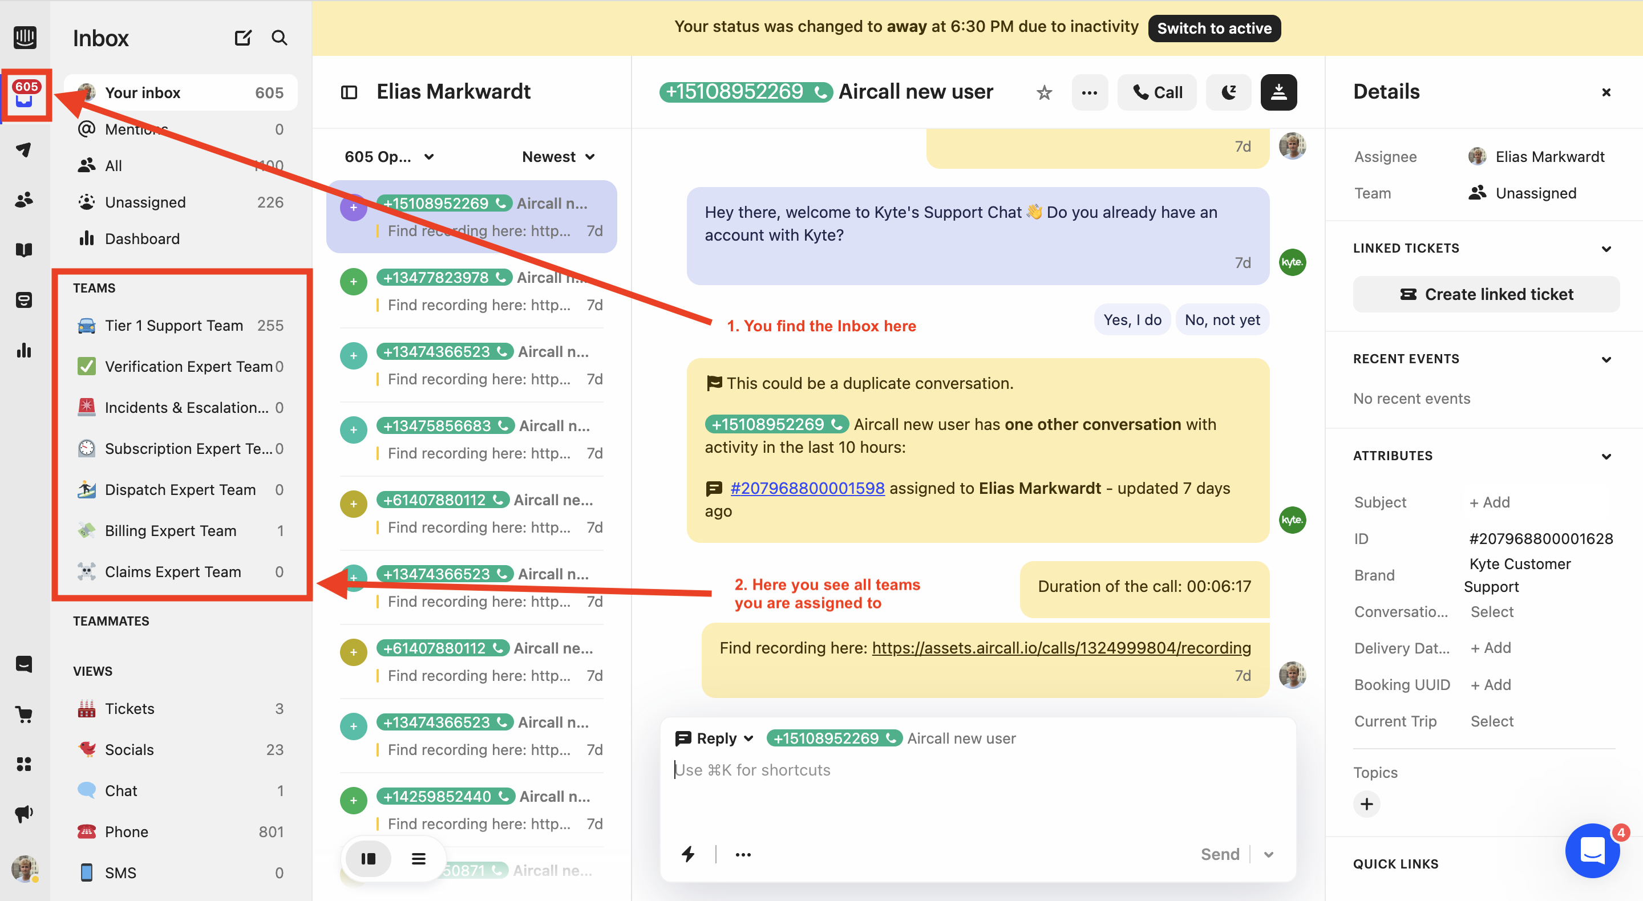
Task: Click the compose new message icon
Action: [242, 38]
